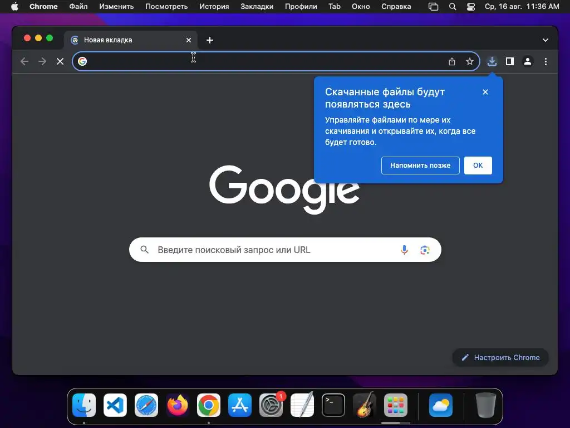Click the Google search box

(x=285, y=250)
